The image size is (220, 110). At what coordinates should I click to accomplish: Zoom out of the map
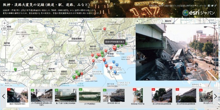coord(5,33)
